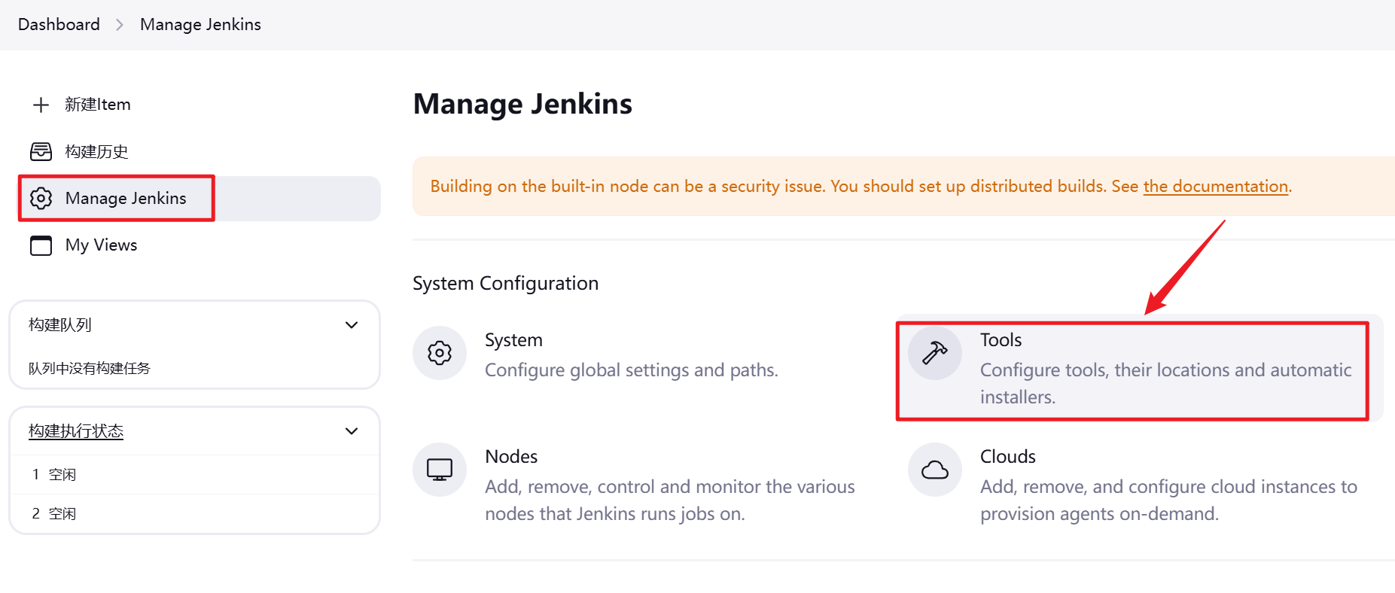Click 队列中没有构建任务 text
Screen dimensions: 1395x593
click(x=90, y=368)
